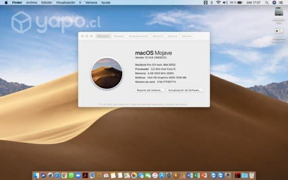Open Maps from the Dock
The image size is (288, 180).
(x=127, y=175)
